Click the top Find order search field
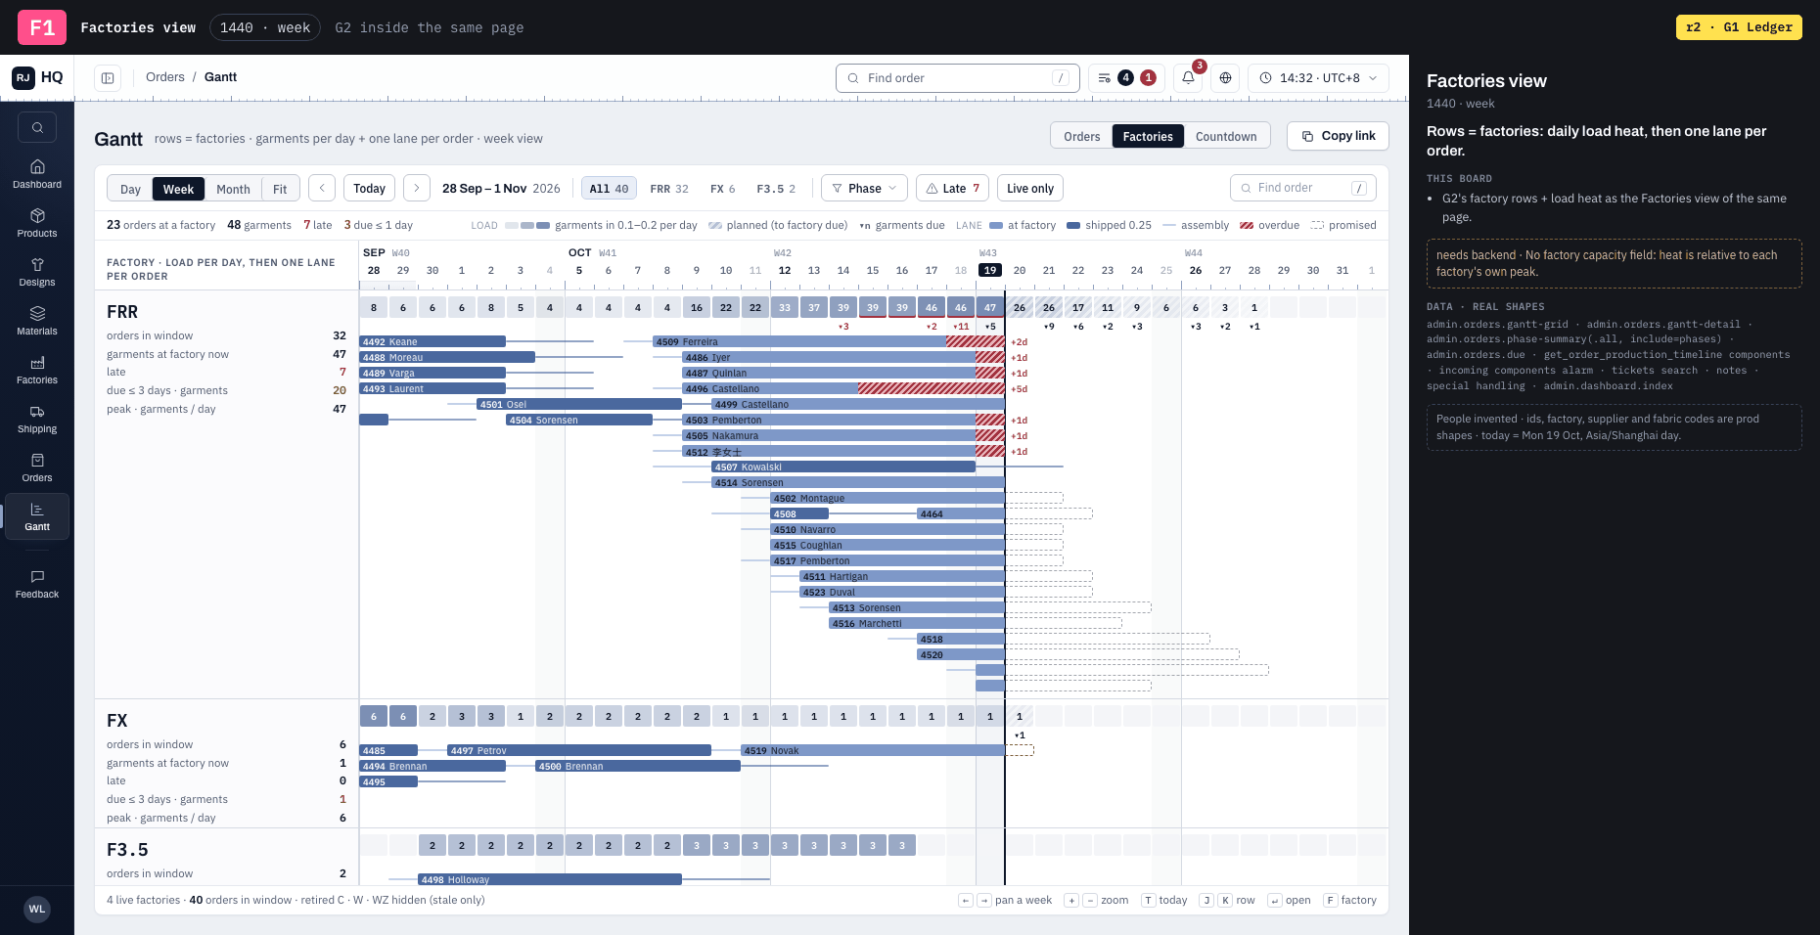Image resolution: width=1820 pixels, height=935 pixels. coord(957,77)
